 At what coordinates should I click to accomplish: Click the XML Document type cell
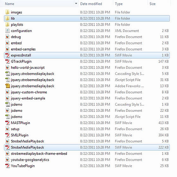[x=127, y=31]
